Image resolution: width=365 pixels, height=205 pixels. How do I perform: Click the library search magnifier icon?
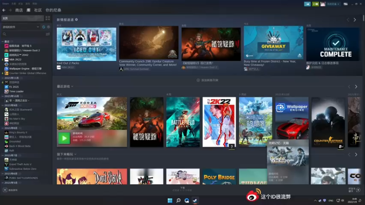(x=5, y=34)
